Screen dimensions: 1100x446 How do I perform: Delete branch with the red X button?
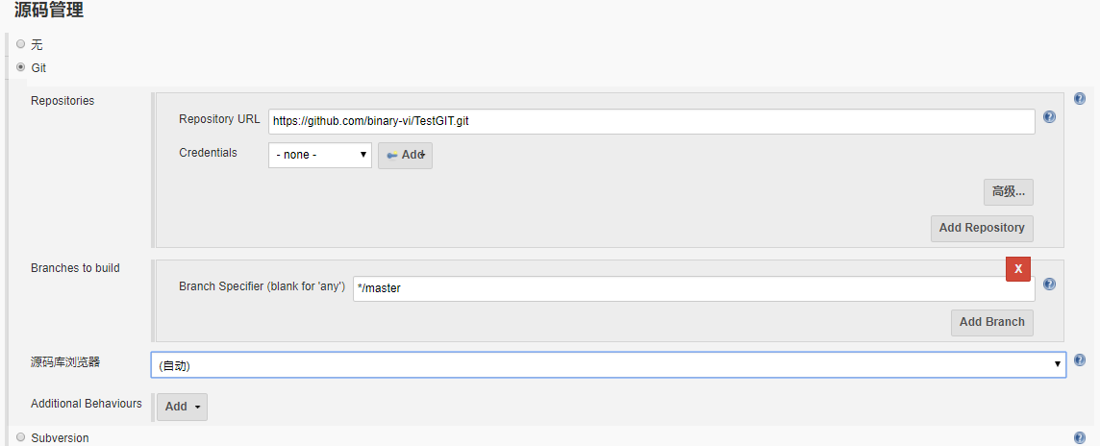(1018, 269)
